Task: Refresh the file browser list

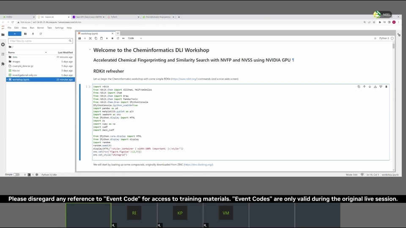Action: click(x=41, y=34)
